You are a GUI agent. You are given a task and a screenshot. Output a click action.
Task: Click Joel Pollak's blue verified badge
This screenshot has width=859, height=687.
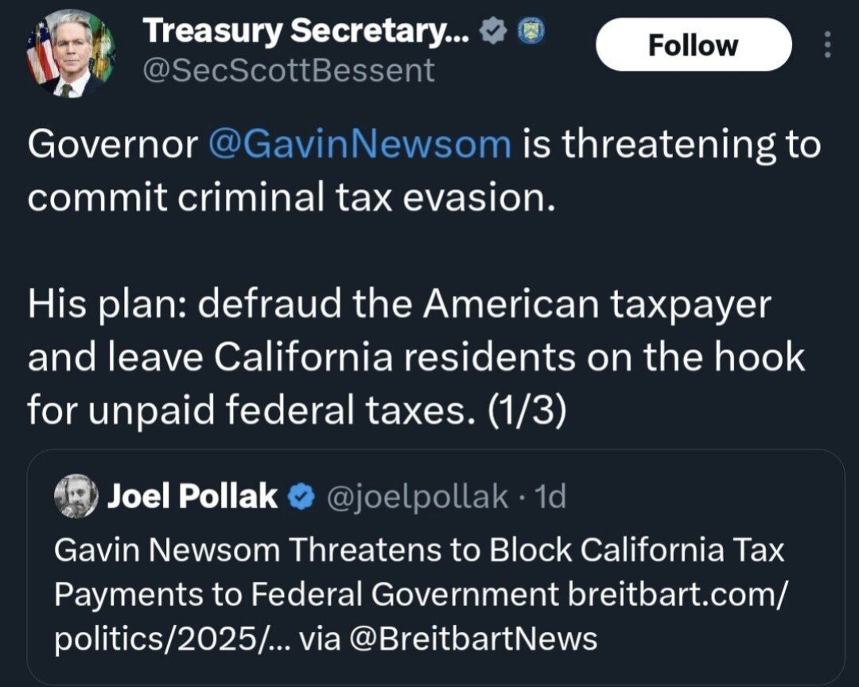299,497
